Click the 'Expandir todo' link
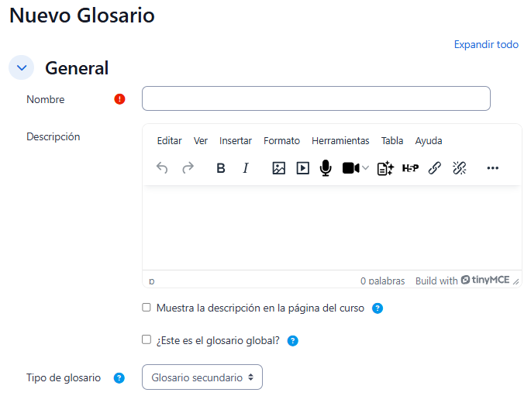This screenshot has height=396, width=531. 486,44
